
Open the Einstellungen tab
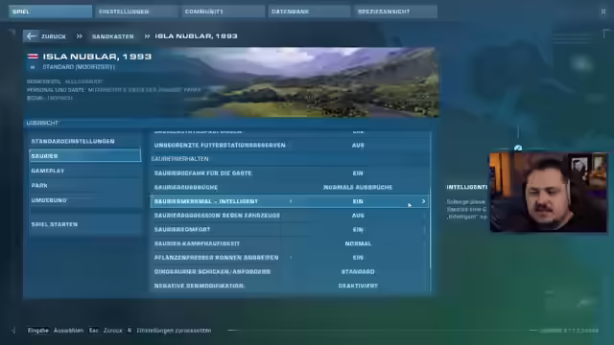tap(136, 11)
